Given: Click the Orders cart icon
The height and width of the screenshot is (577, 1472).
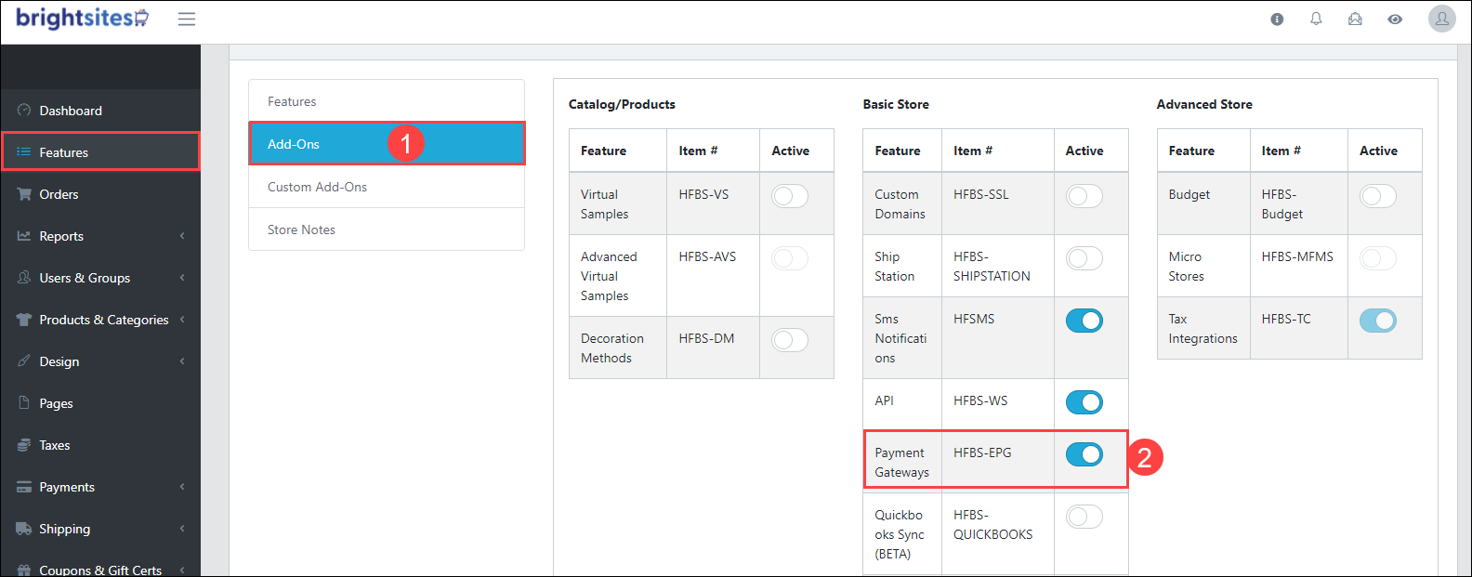Looking at the screenshot, I should 24,194.
